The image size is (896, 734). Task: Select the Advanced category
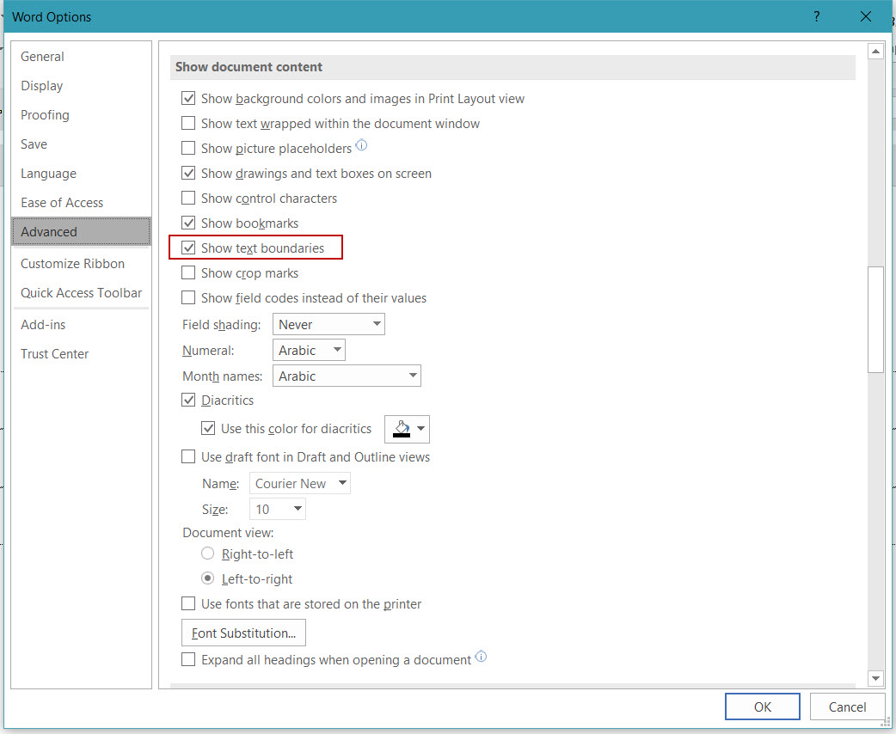tap(81, 231)
